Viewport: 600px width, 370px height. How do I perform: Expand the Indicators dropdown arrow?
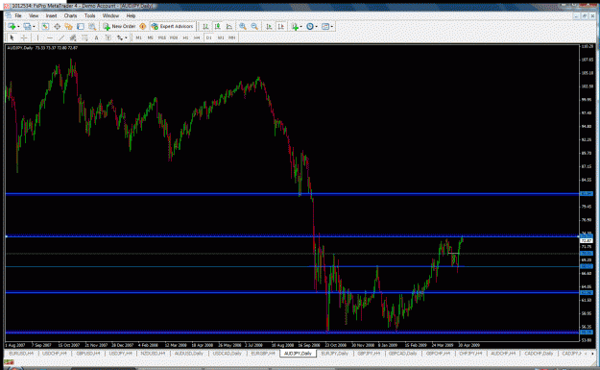[x=301, y=27]
